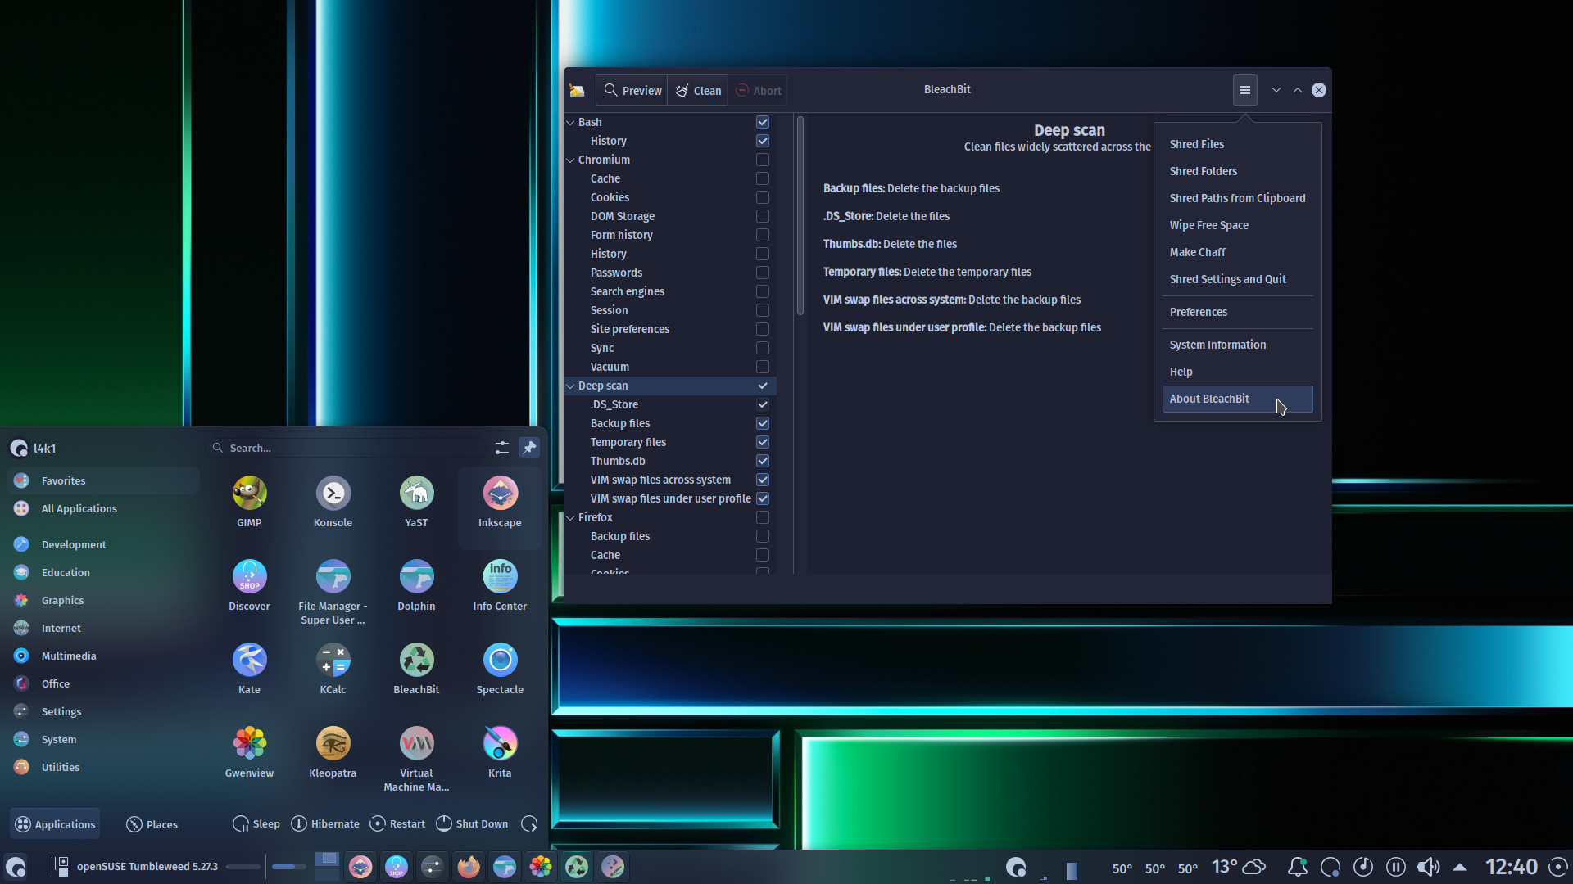Click the BleachBit cleaner list scrollbar
This screenshot has height=884, width=1573.
click(800, 216)
